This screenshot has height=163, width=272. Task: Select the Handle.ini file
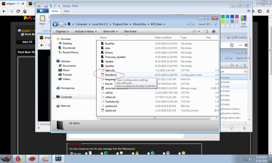[111, 75]
